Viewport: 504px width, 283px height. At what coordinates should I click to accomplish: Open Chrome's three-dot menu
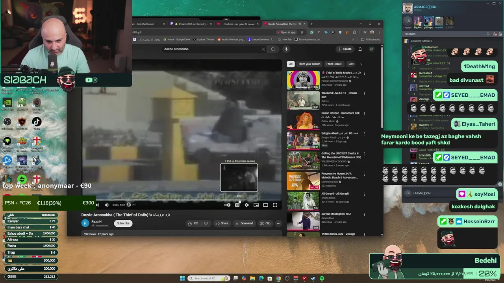378,32
